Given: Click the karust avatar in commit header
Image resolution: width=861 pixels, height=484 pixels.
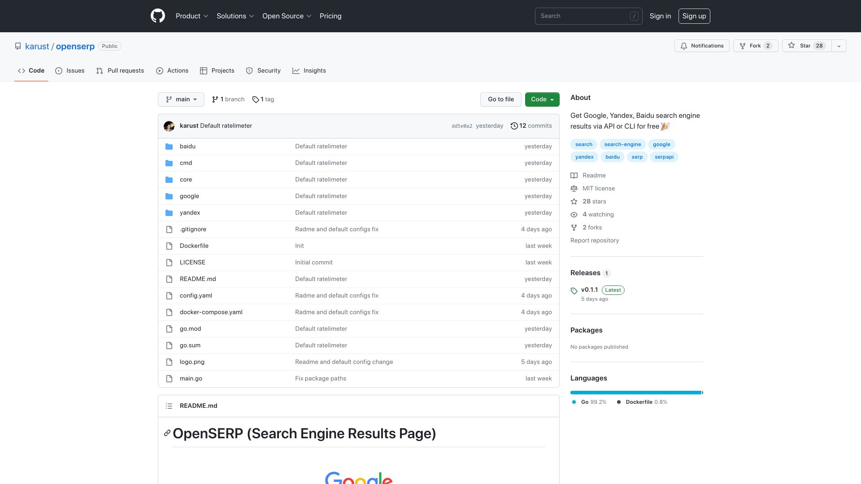Looking at the screenshot, I should [x=169, y=126].
